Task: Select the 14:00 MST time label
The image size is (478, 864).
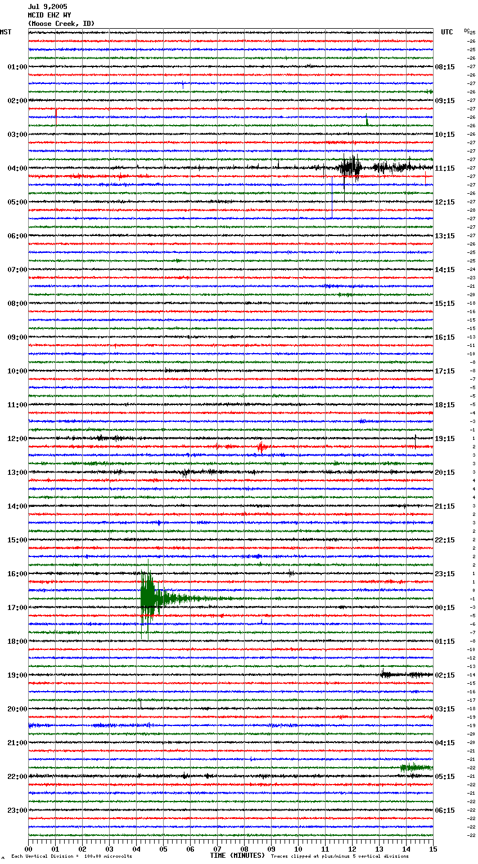Action: (17, 506)
